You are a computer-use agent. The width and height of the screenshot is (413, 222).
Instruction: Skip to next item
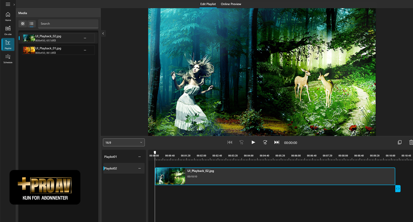[x=277, y=142]
